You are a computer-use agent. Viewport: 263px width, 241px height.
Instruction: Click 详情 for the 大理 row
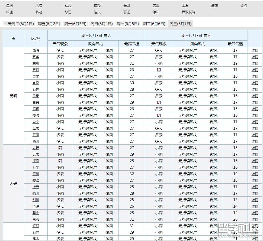[x=255, y=148]
